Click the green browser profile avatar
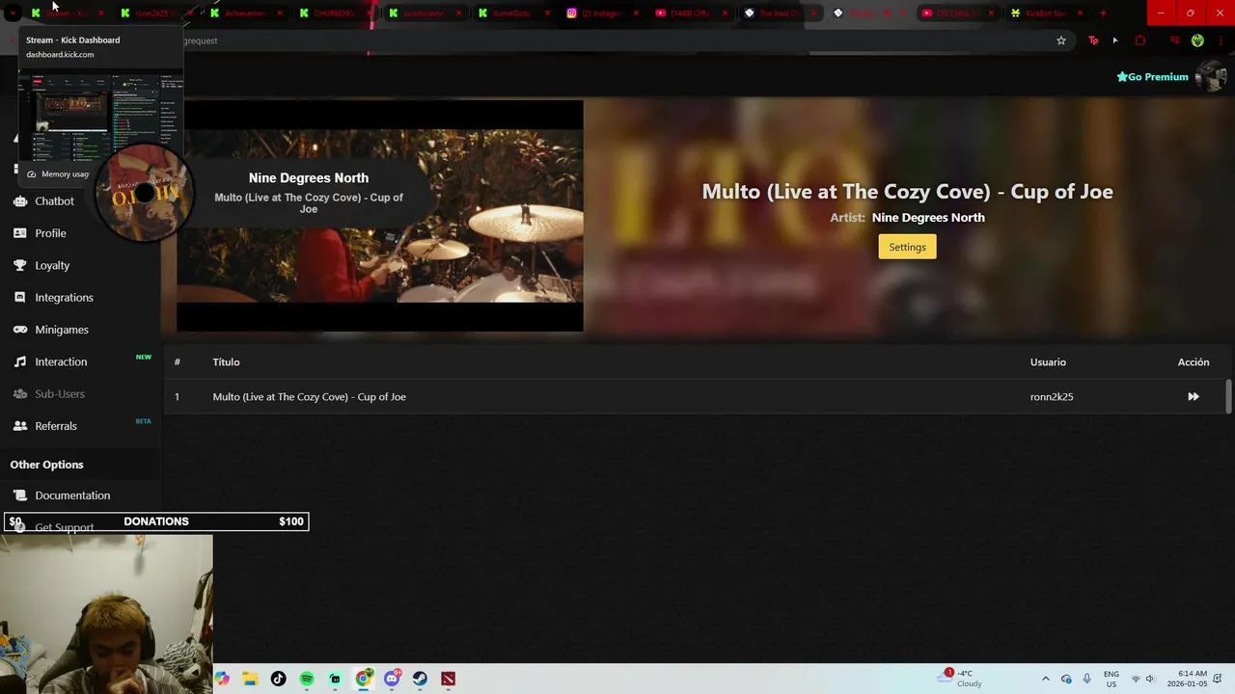The width and height of the screenshot is (1235, 694). [1197, 40]
